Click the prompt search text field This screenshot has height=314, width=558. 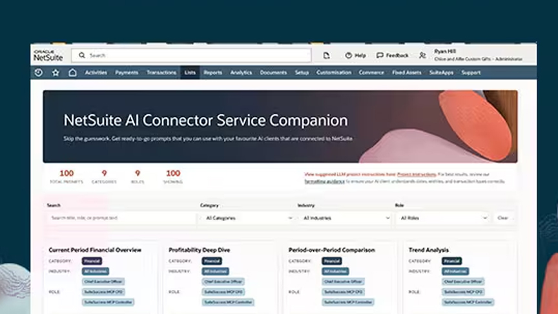[x=121, y=218]
